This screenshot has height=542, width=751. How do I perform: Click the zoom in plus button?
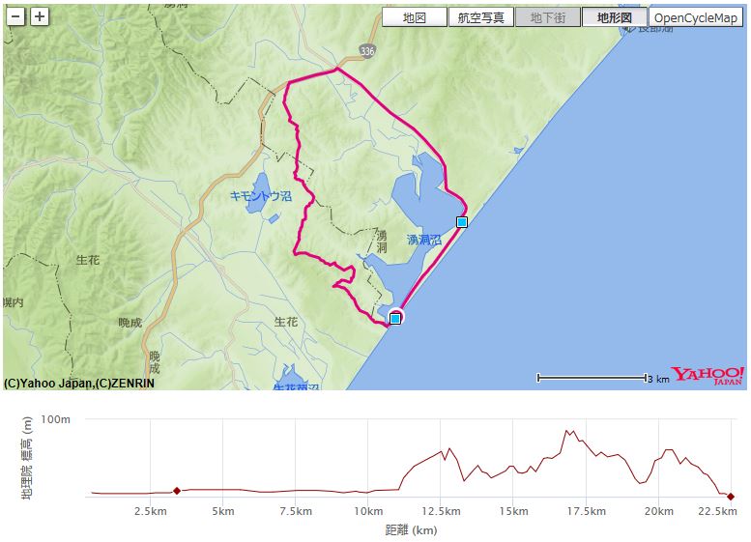pos(39,16)
